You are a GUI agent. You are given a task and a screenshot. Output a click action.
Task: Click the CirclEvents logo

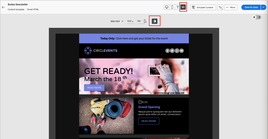click(101, 51)
